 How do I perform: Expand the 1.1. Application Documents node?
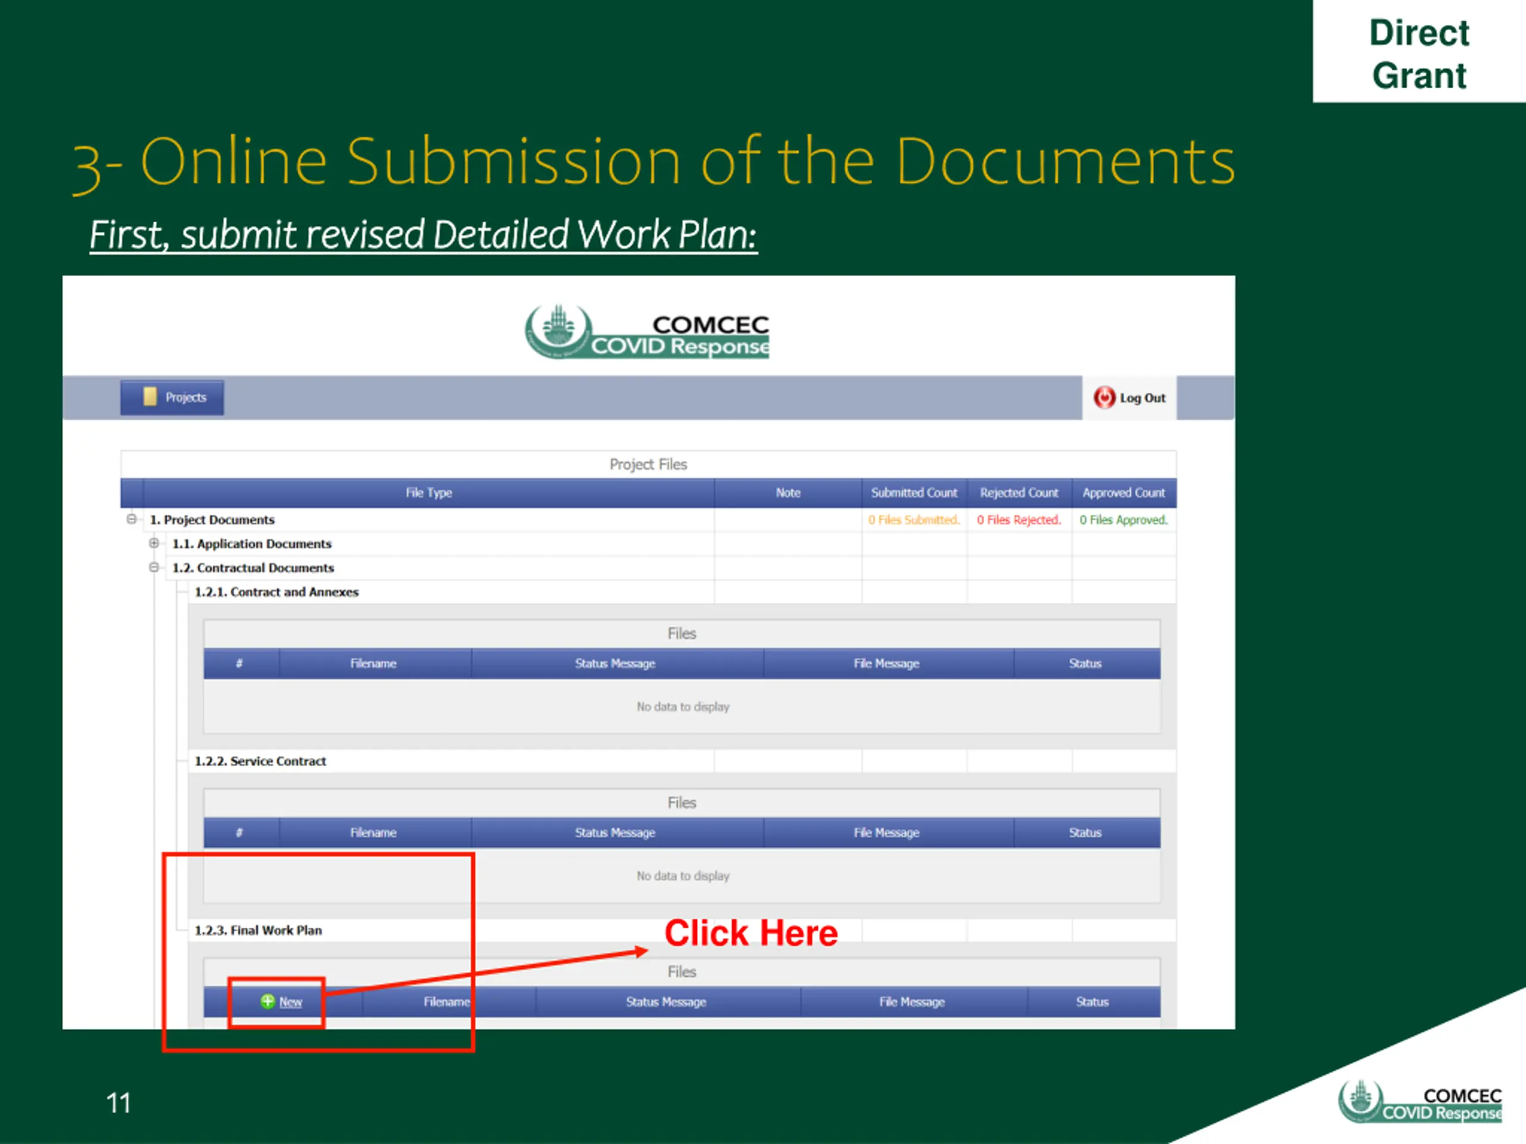(154, 543)
